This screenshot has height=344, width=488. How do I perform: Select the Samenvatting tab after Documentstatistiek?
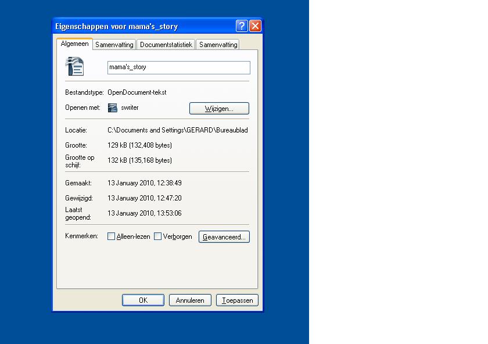pos(218,45)
